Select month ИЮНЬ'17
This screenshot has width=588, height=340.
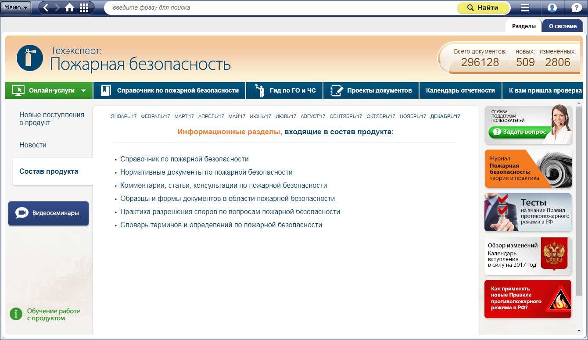[261, 116]
